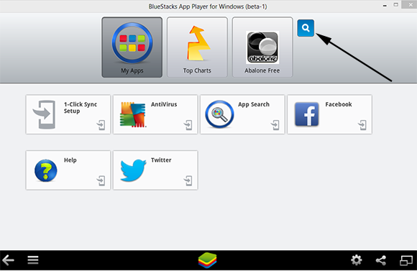Open the App Search magnifier icon
Screen dimensions: 417x271
[x=219, y=114]
